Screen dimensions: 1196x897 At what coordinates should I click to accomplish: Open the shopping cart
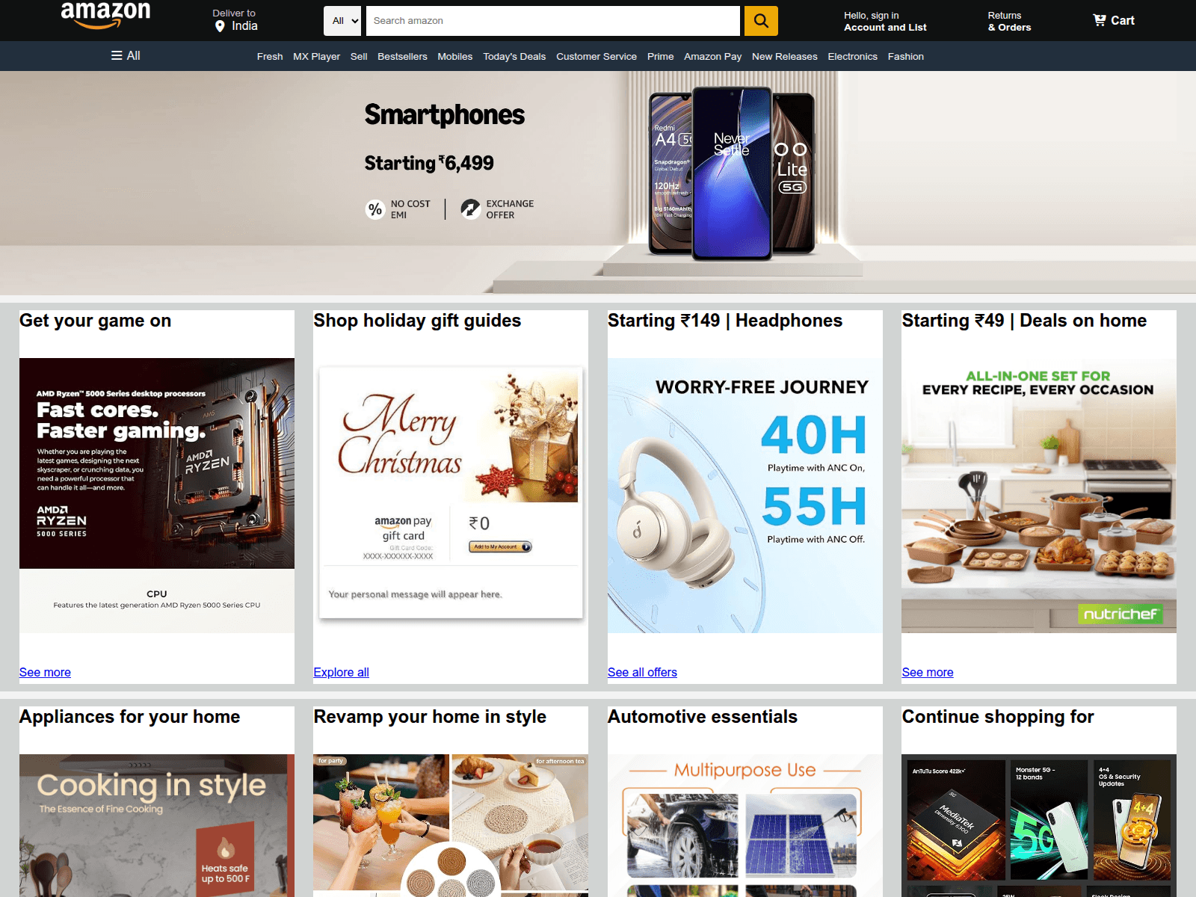click(1113, 21)
